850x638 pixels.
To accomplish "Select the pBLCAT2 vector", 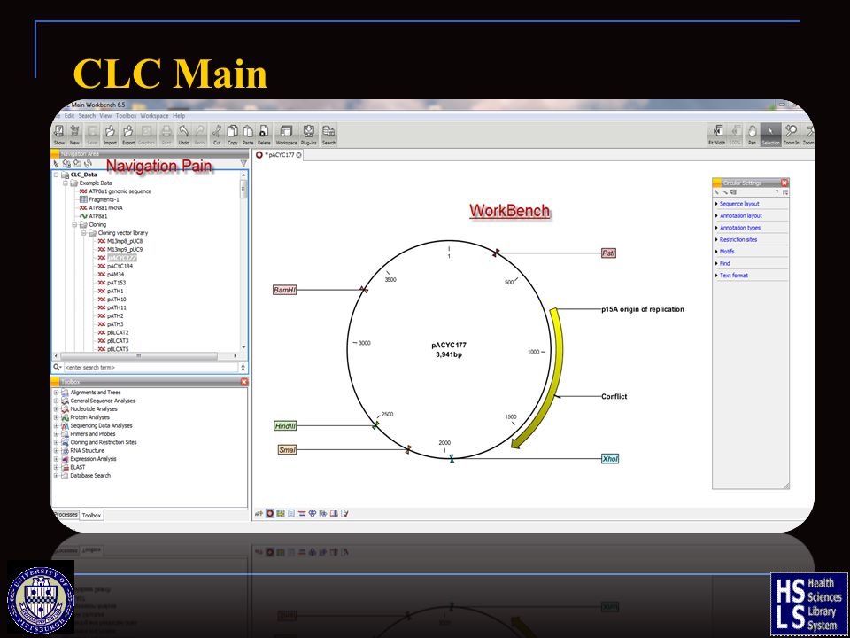I will click(x=118, y=332).
